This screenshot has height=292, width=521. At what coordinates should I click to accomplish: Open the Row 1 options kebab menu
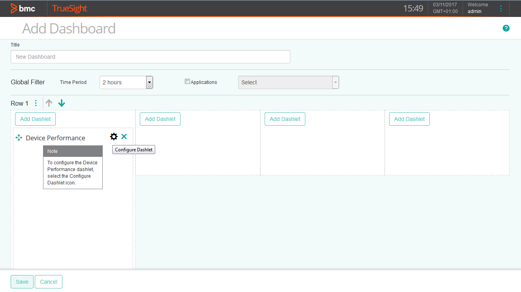pyautogui.click(x=36, y=103)
